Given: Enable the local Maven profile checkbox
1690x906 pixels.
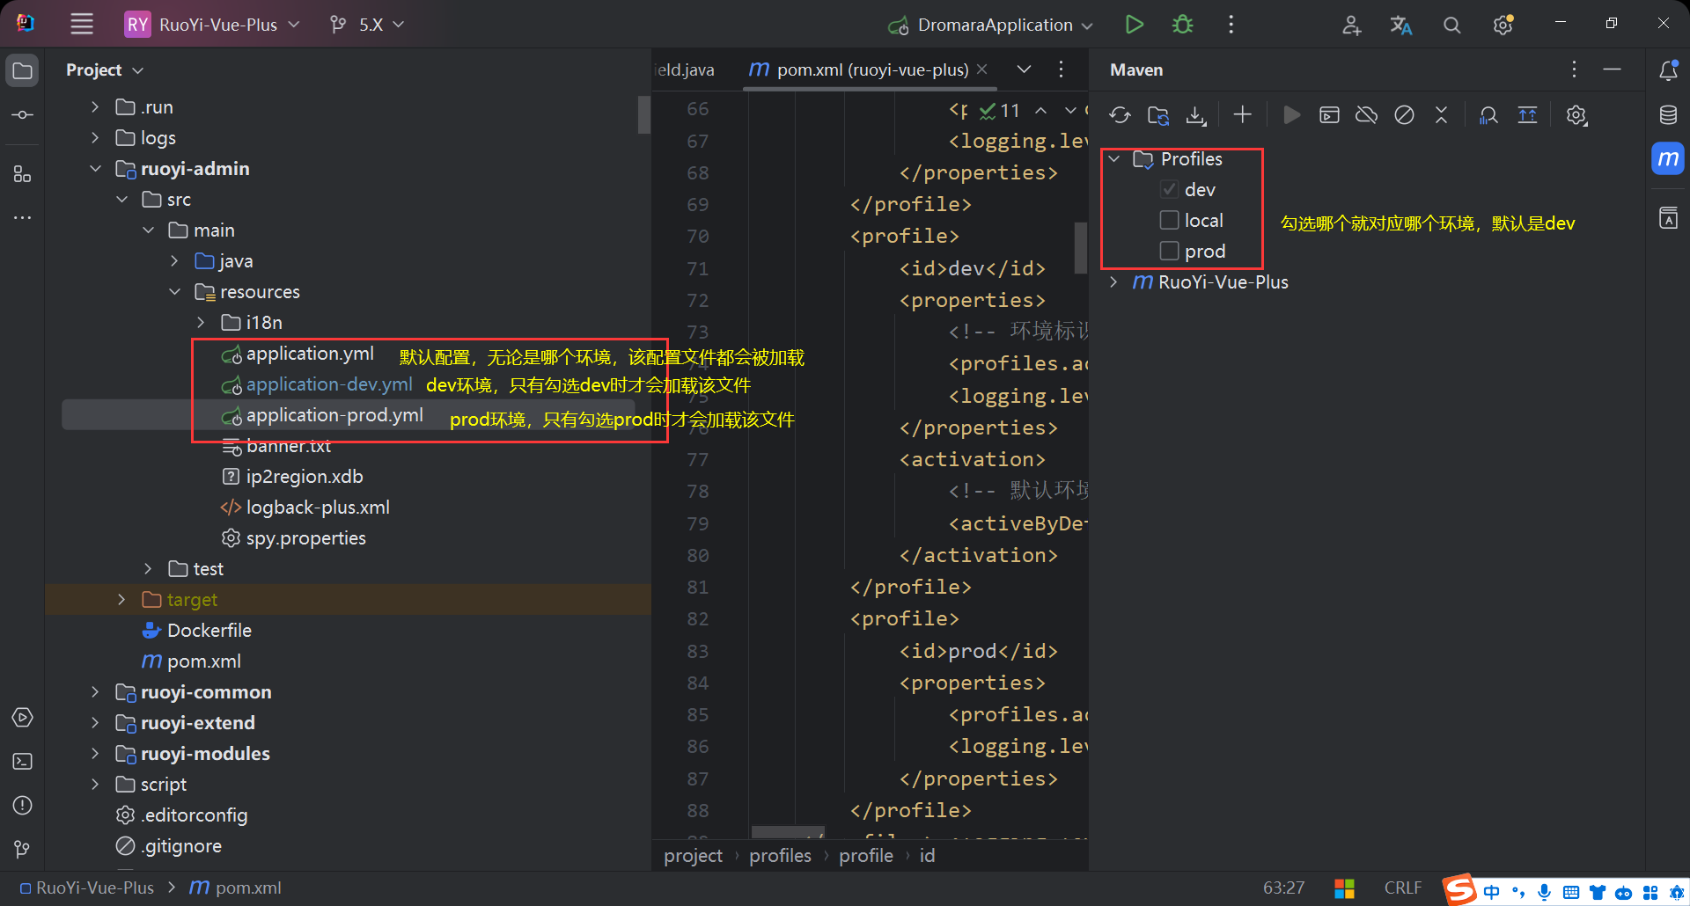Looking at the screenshot, I should (x=1169, y=221).
